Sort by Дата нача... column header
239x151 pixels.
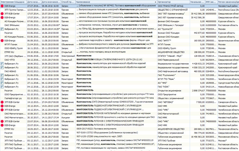pos(34,2)
